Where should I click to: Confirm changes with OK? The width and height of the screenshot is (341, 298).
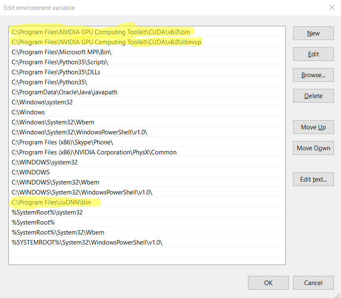pyautogui.click(x=268, y=283)
